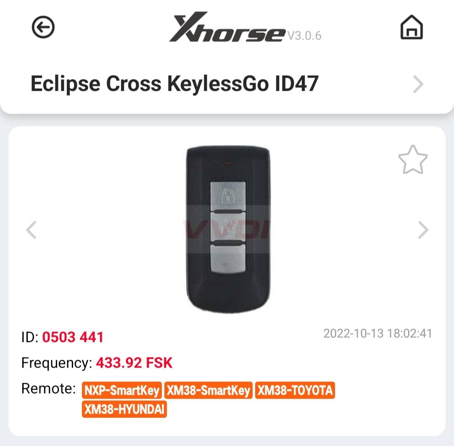This screenshot has width=454, height=446.
Task: Tap the lock button on key fob picture
Action: [x=228, y=196]
